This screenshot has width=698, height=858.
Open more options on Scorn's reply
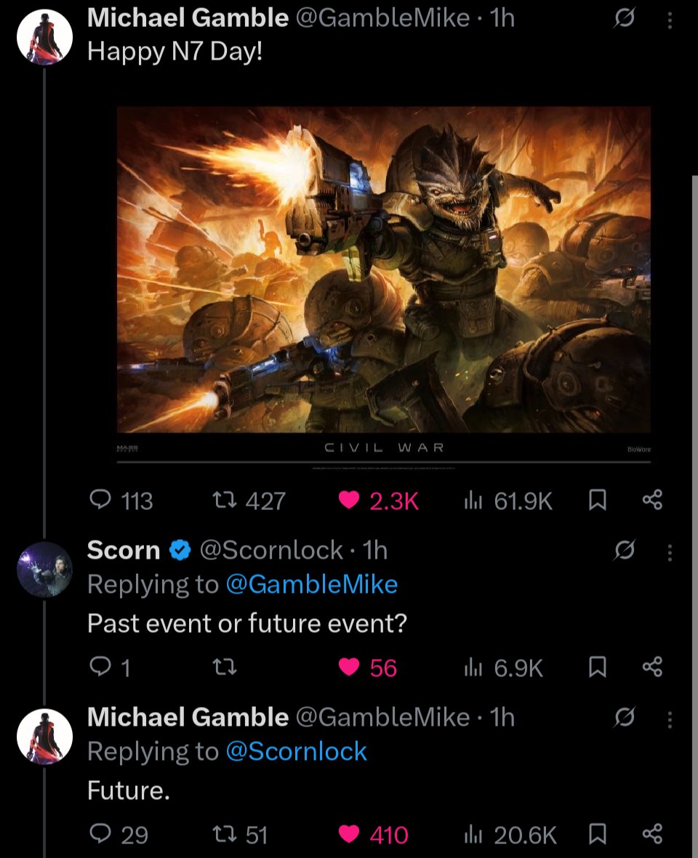coord(670,554)
